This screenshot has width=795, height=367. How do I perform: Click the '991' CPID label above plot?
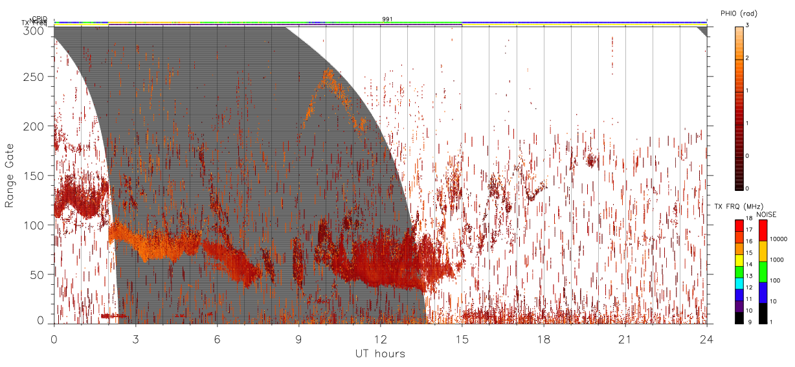click(387, 19)
